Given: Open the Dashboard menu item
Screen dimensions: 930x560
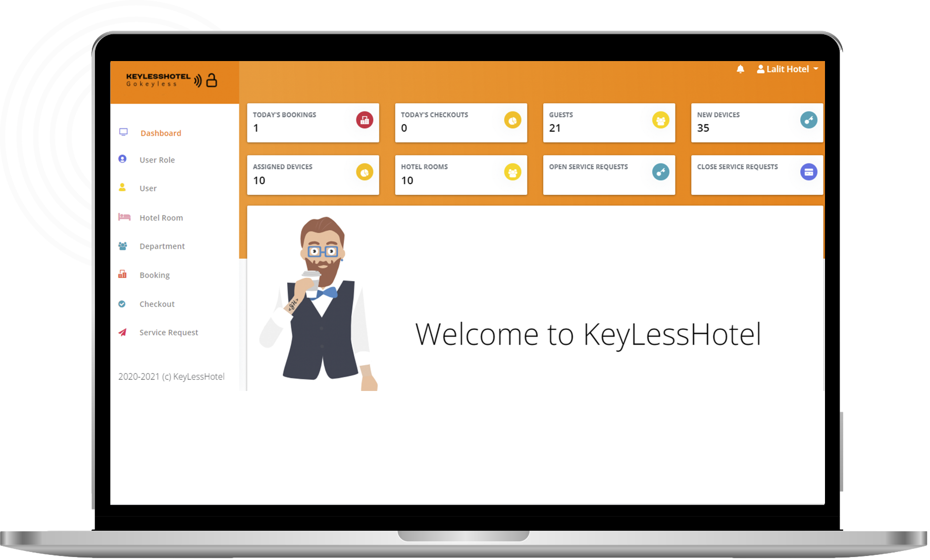Looking at the screenshot, I should pos(161,133).
